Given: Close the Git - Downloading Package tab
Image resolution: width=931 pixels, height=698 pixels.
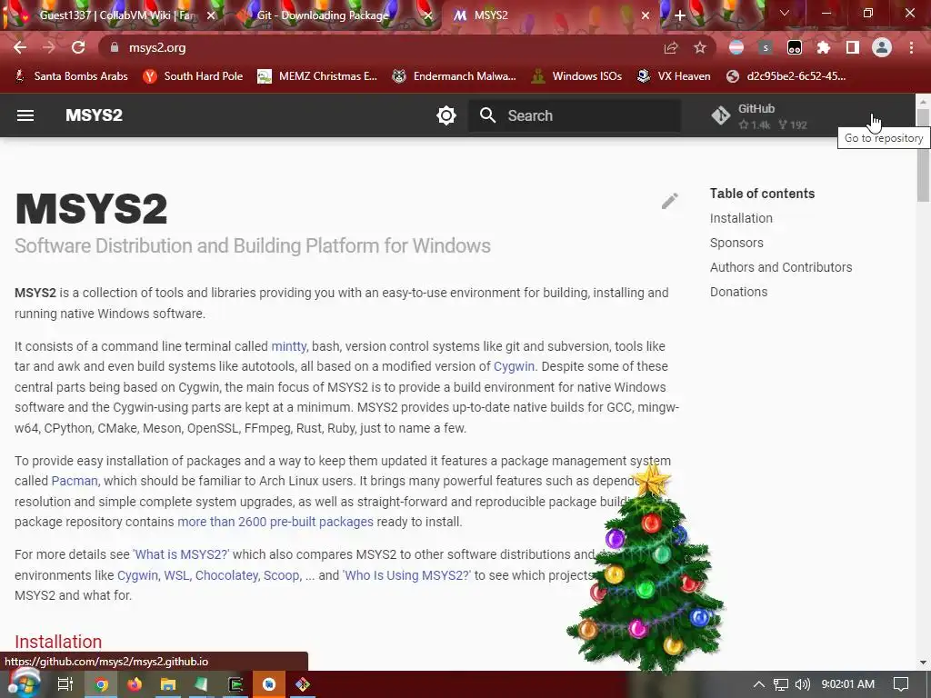Looking at the screenshot, I should [427, 15].
